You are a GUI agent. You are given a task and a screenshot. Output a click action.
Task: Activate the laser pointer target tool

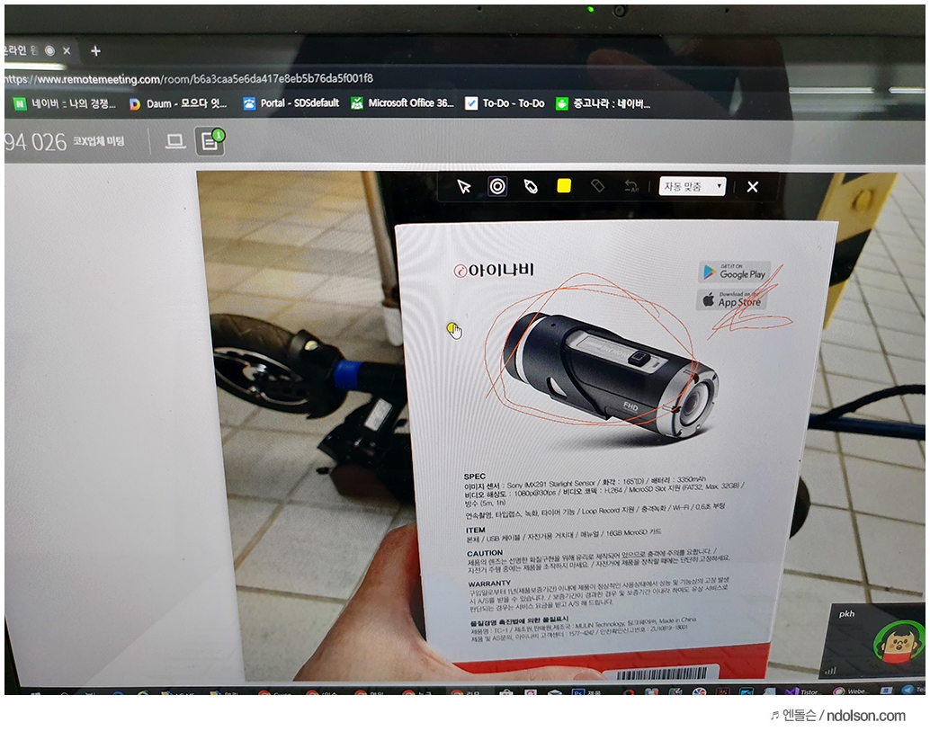click(497, 187)
